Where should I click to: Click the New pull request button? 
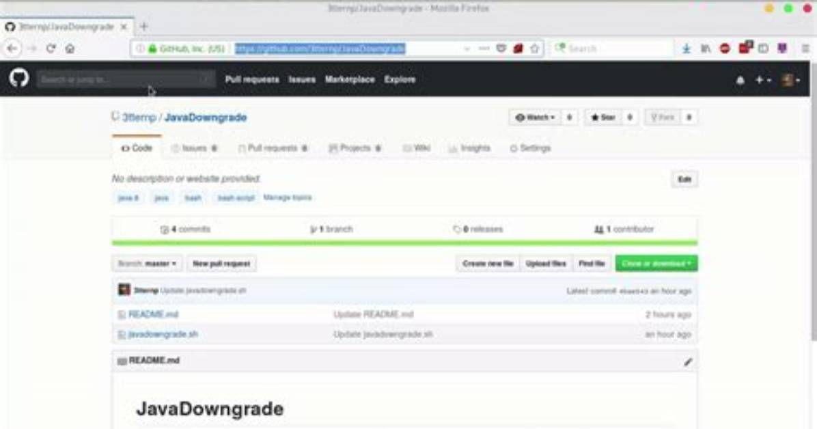point(221,263)
